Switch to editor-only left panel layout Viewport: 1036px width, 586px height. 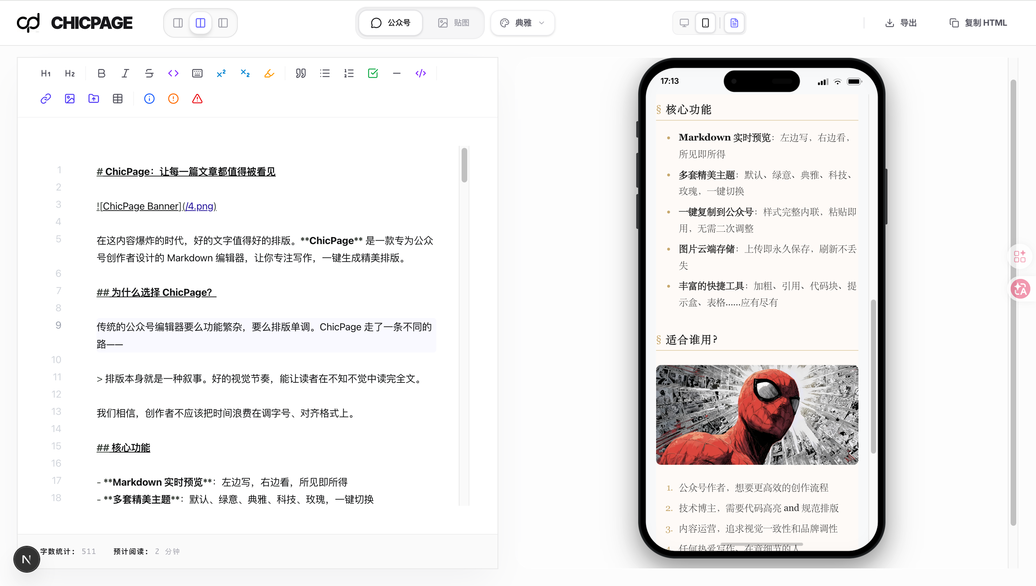pyautogui.click(x=178, y=23)
